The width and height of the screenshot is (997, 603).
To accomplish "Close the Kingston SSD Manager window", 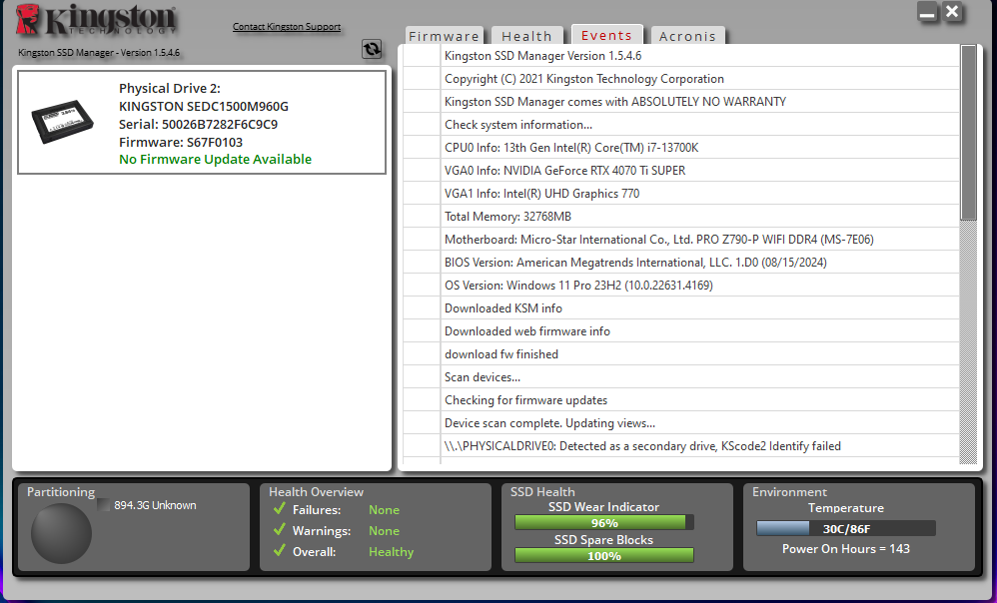I will (x=952, y=13).
